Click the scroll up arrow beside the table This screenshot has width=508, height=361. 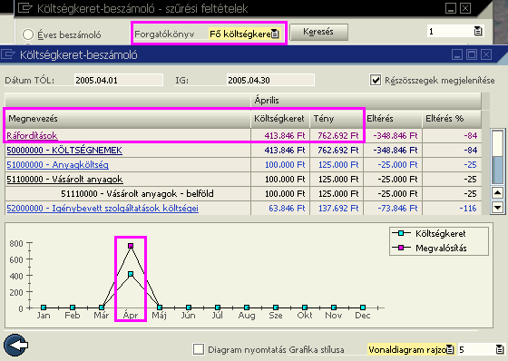click(x=497, y=193)
